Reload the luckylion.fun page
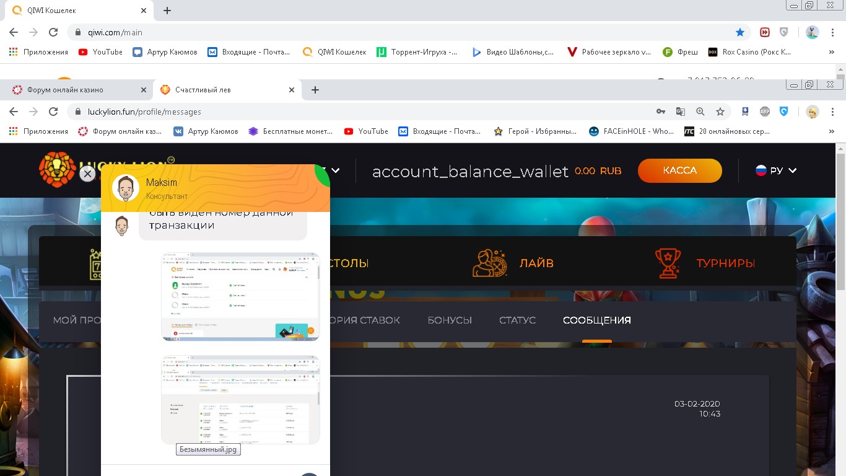This screenshot has height=476, width=846. [x=53, y=112]
